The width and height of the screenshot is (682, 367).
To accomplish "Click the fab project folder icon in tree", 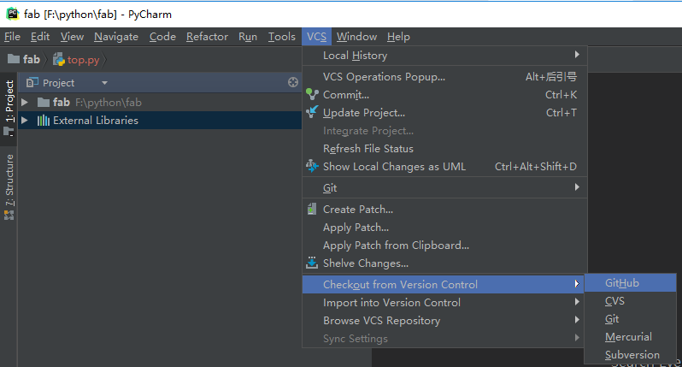I will (x=44, y=103).
